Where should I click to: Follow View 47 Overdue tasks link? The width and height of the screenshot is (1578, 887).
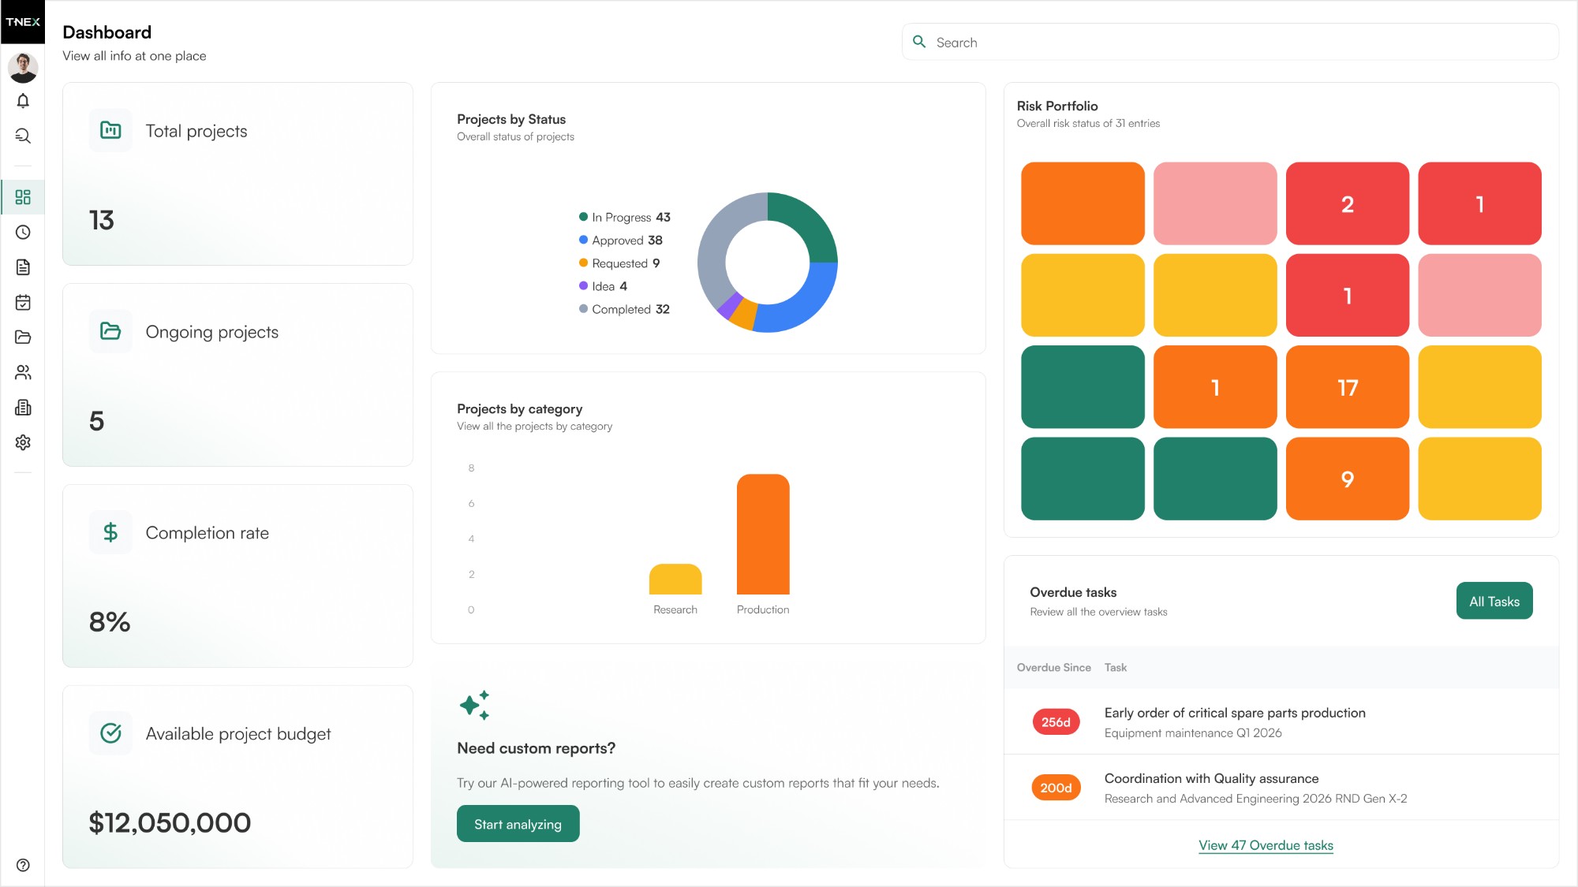tap(1266, 845)
